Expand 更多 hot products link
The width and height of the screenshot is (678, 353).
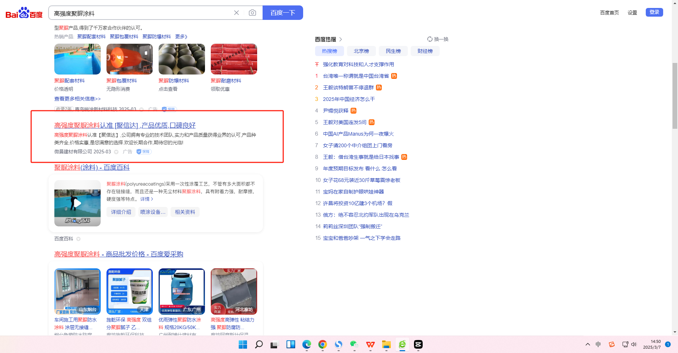(x=181, y=37)
